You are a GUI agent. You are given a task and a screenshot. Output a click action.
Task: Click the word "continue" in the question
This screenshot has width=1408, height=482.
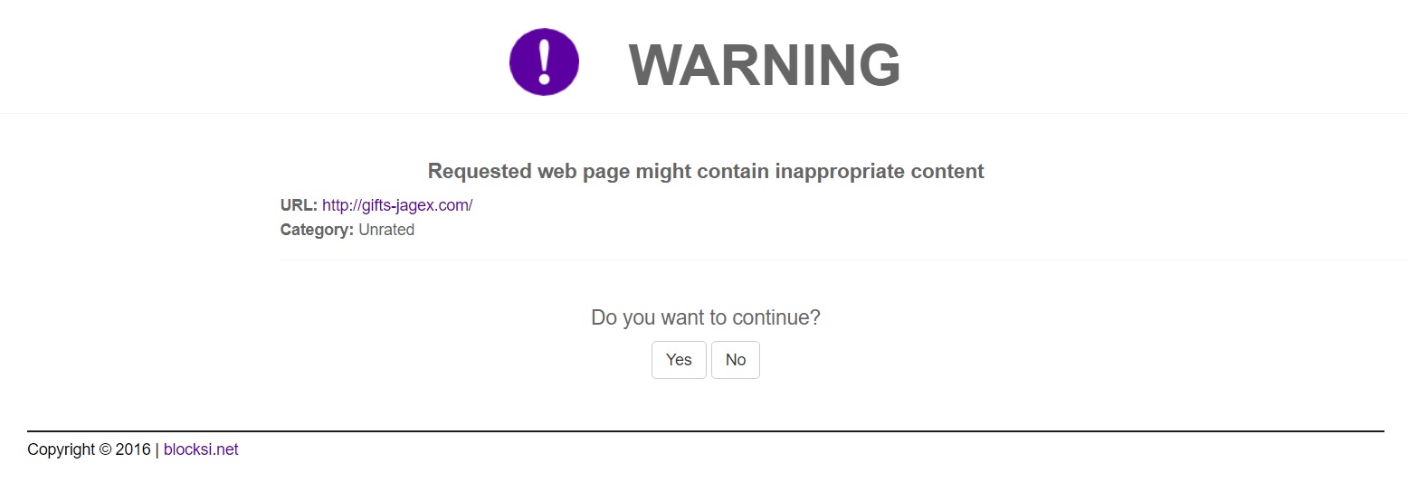click(x=773, y=317)
